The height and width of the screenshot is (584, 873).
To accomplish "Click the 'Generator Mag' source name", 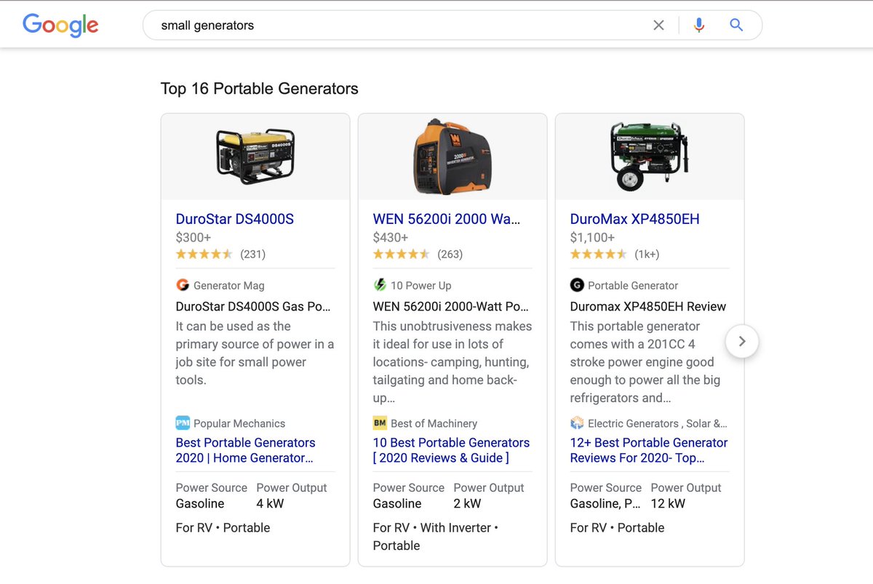I will (x=229, y=286).
